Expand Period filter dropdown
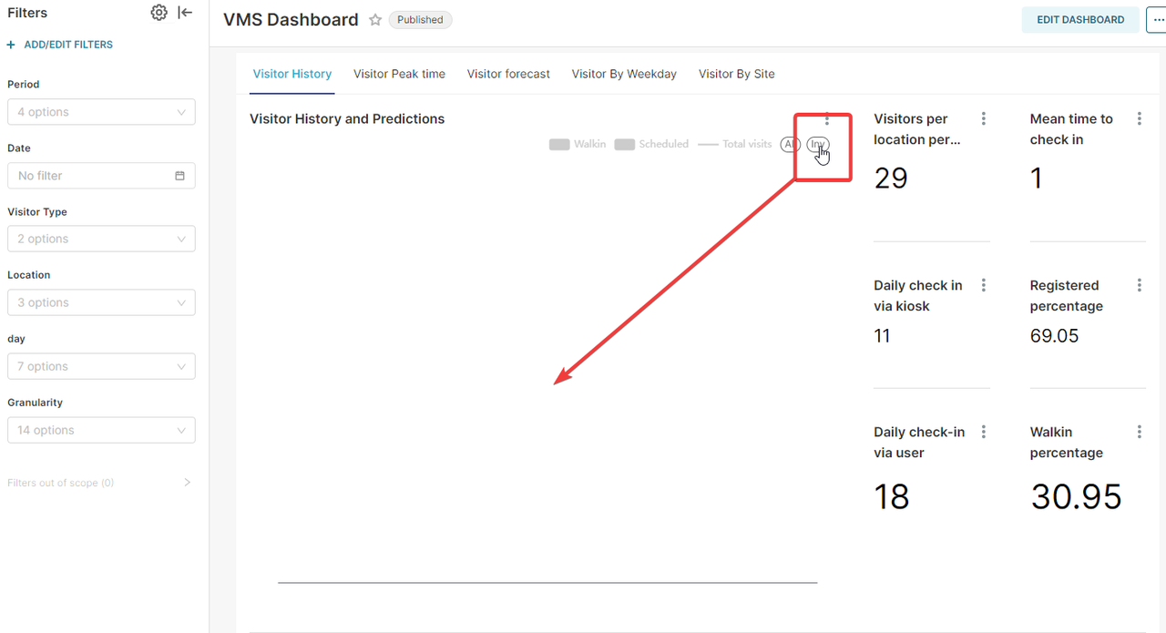This screenshot has height=633, width=1166. coord(101,112)
